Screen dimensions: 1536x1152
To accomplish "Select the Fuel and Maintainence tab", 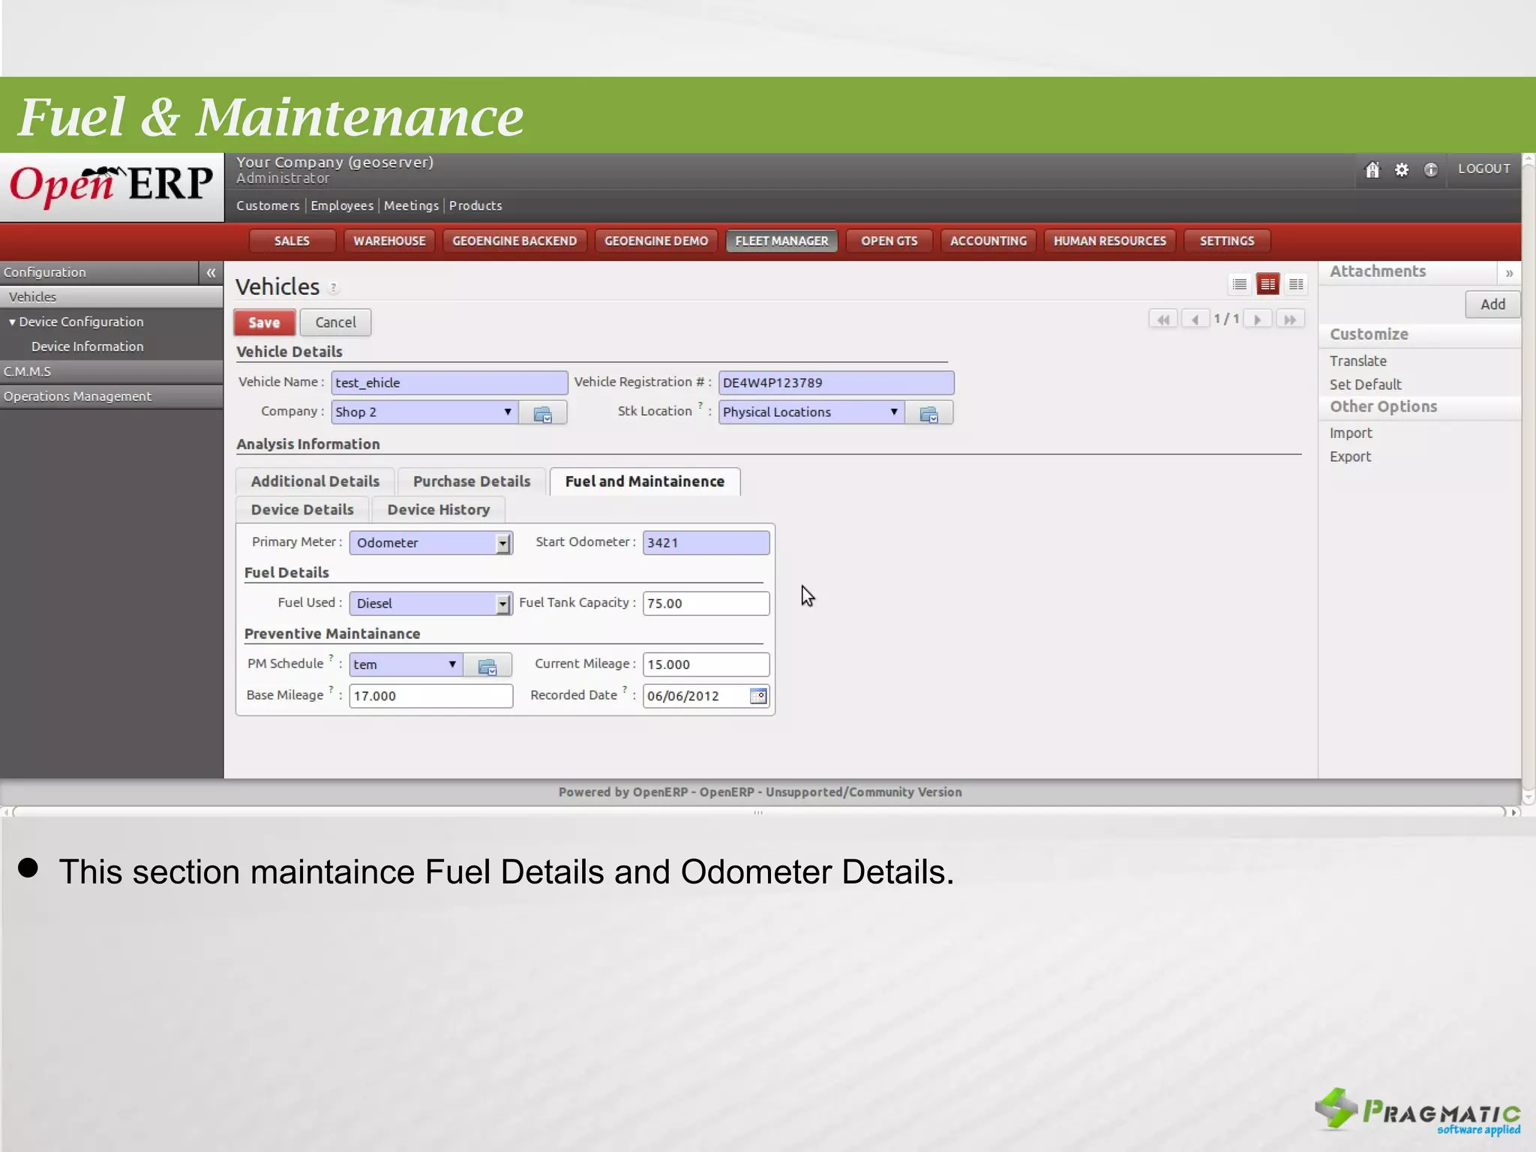I will click(x=645, y=481).
